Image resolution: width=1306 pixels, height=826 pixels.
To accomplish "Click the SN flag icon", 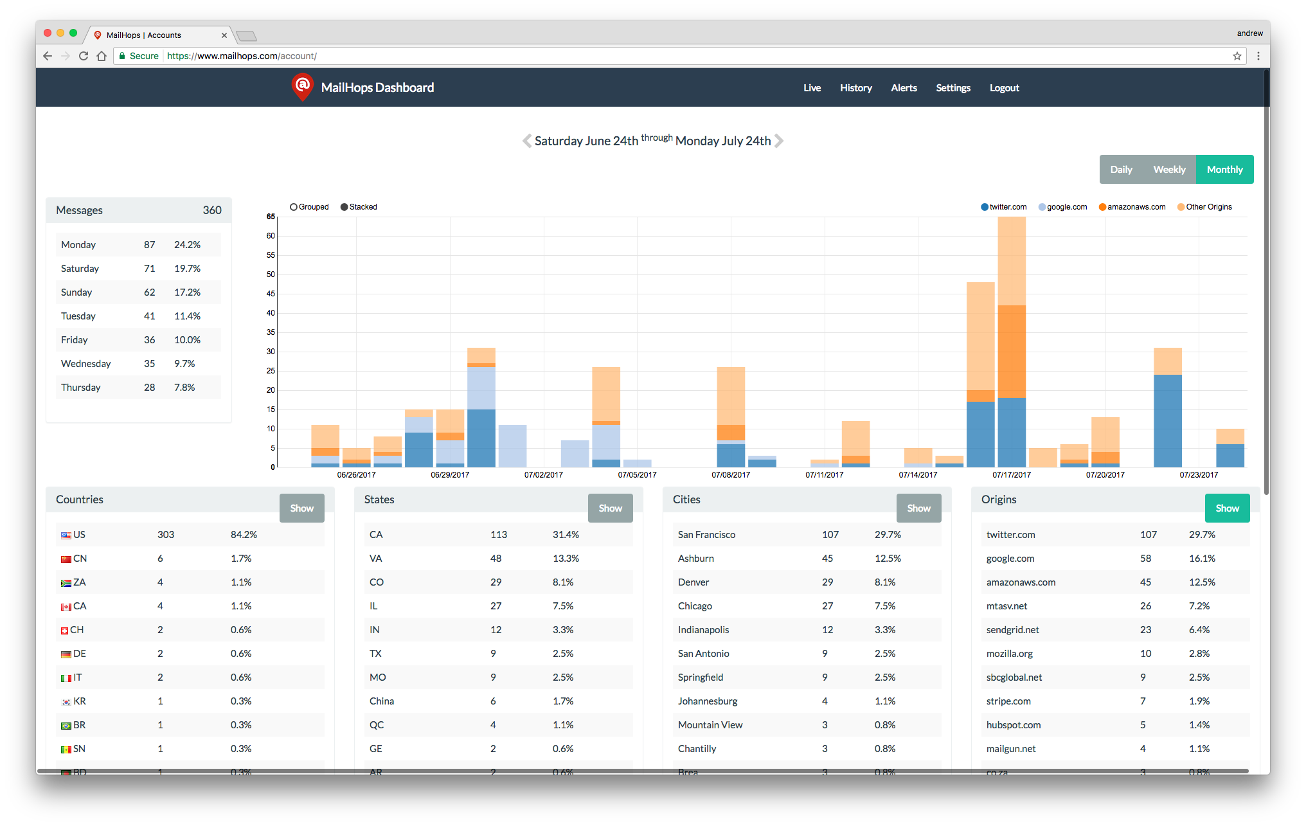I will click(66, 750).
